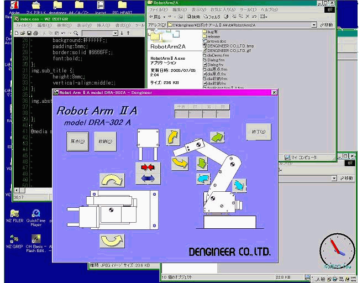Click the log.txt desktop icon
Viewport: 362px width, 283px height.
[101, 7]
